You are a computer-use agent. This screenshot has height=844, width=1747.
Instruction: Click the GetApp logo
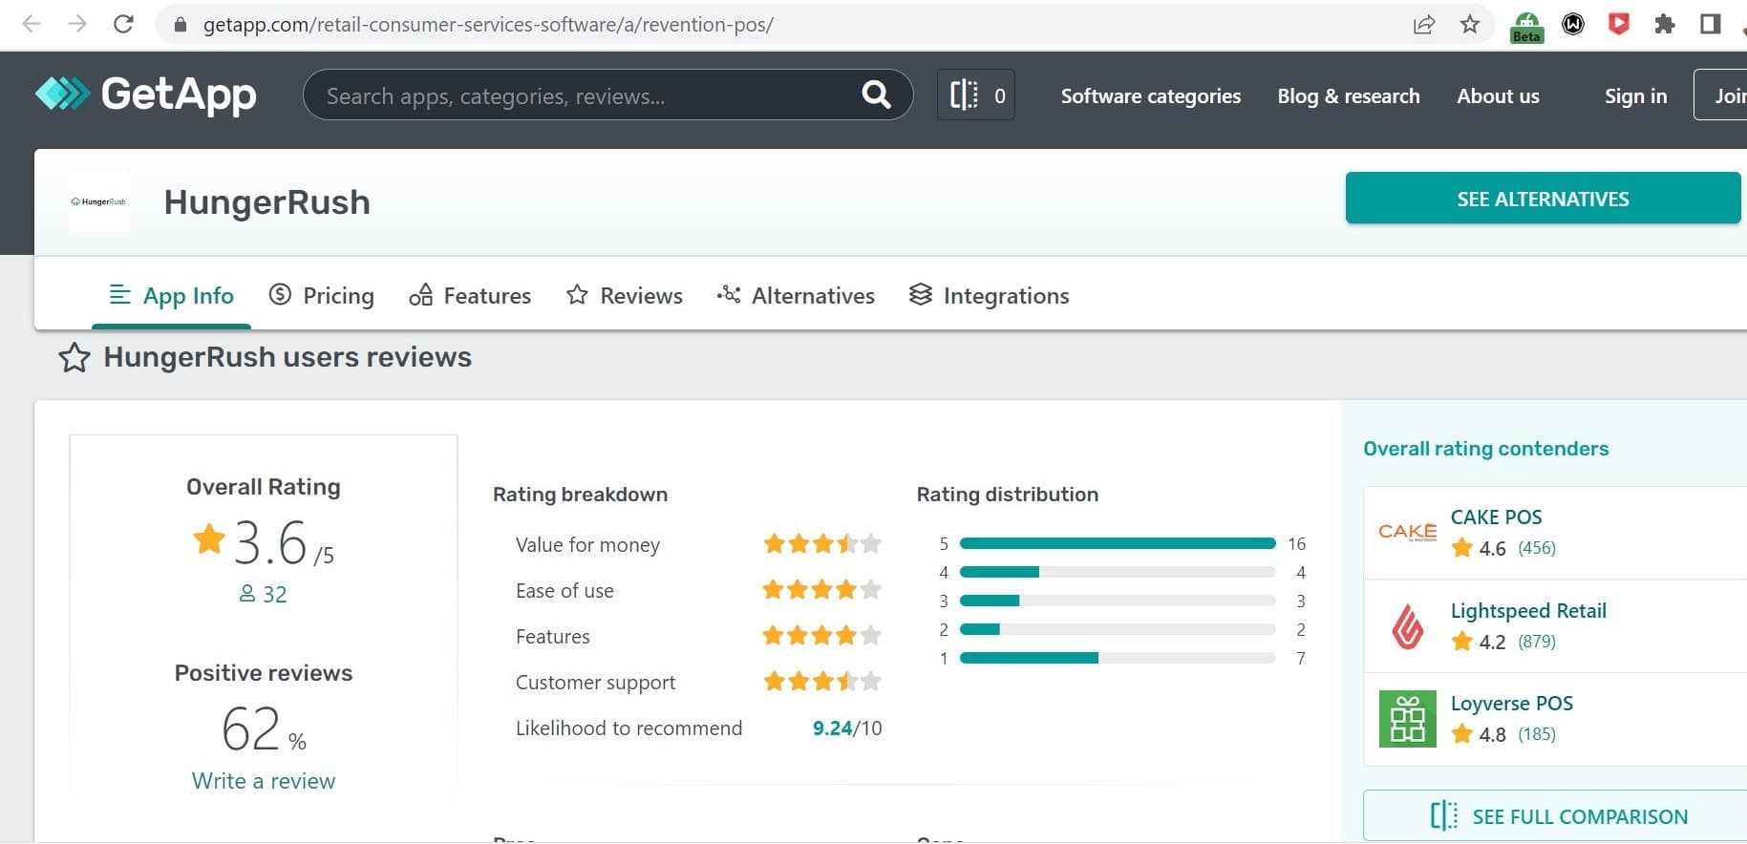(x=145, y=95)
